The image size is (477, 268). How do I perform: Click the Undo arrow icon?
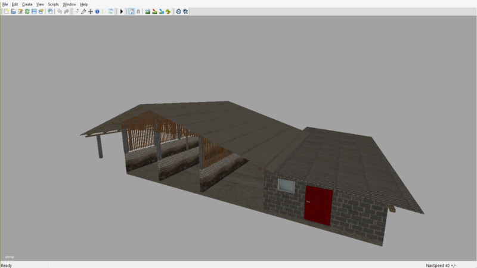click(x=59, y=11)
